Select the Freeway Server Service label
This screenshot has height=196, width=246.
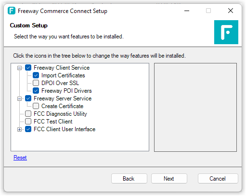pyautogui.click(x=63, y=98)
